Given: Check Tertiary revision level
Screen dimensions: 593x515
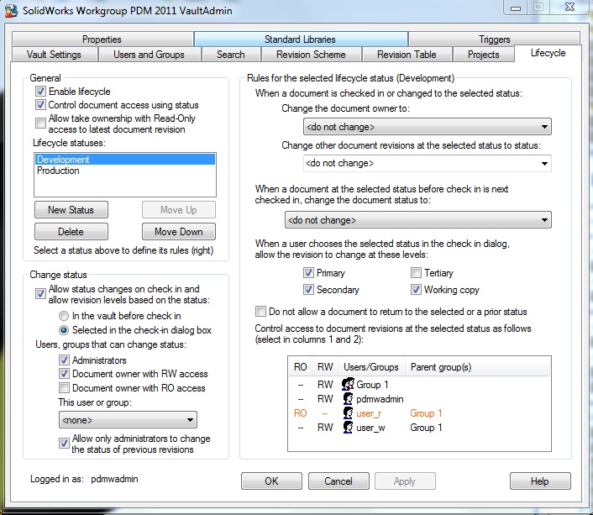Looking at the screenshot, I should [x=416, y=273].
